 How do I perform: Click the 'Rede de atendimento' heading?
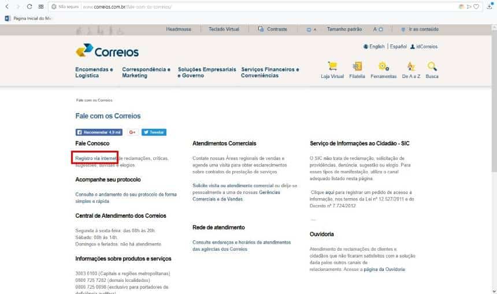coord(218,227)
